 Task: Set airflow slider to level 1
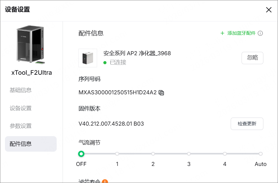(117, 154)
